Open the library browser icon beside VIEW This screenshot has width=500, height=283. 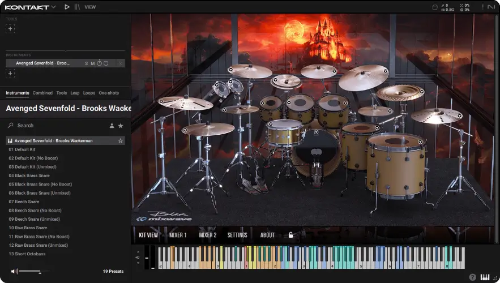[x=78, y=7]
